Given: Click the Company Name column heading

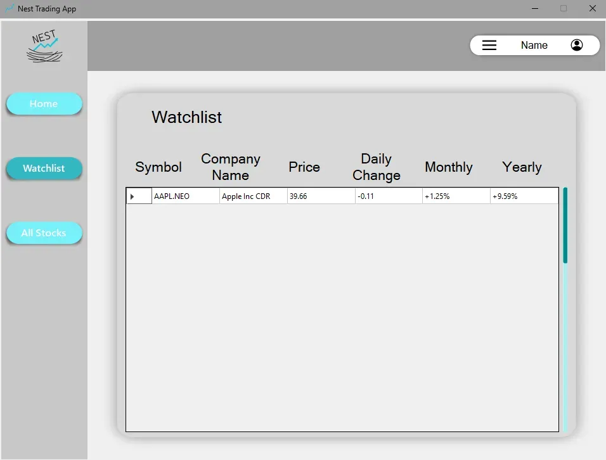Looking at the screenshot, I should (x=231, y=167).
